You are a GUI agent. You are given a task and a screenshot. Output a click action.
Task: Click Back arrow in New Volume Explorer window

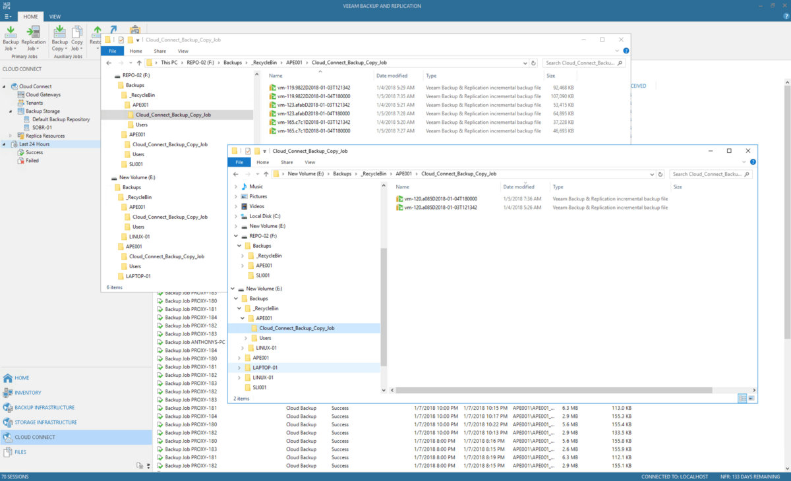pos(236,175)
